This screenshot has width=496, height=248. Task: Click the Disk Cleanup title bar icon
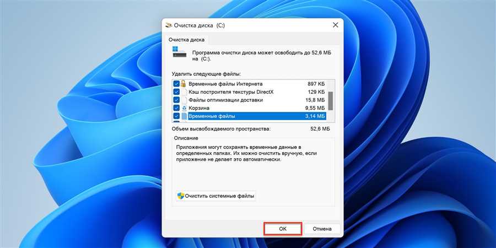click(x=169, y=25)
